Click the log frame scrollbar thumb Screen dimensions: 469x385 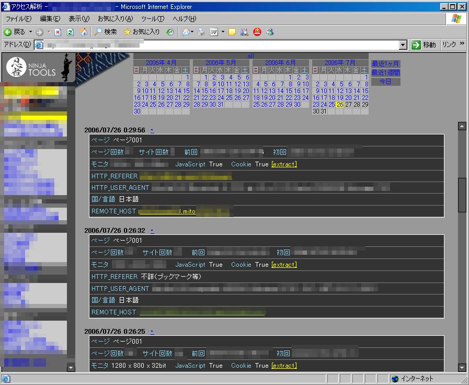point(462,195)
